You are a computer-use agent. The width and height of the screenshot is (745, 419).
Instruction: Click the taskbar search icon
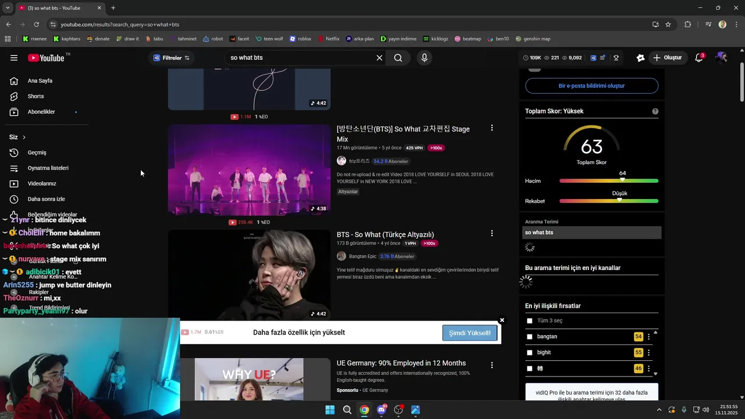coord(347,410)
